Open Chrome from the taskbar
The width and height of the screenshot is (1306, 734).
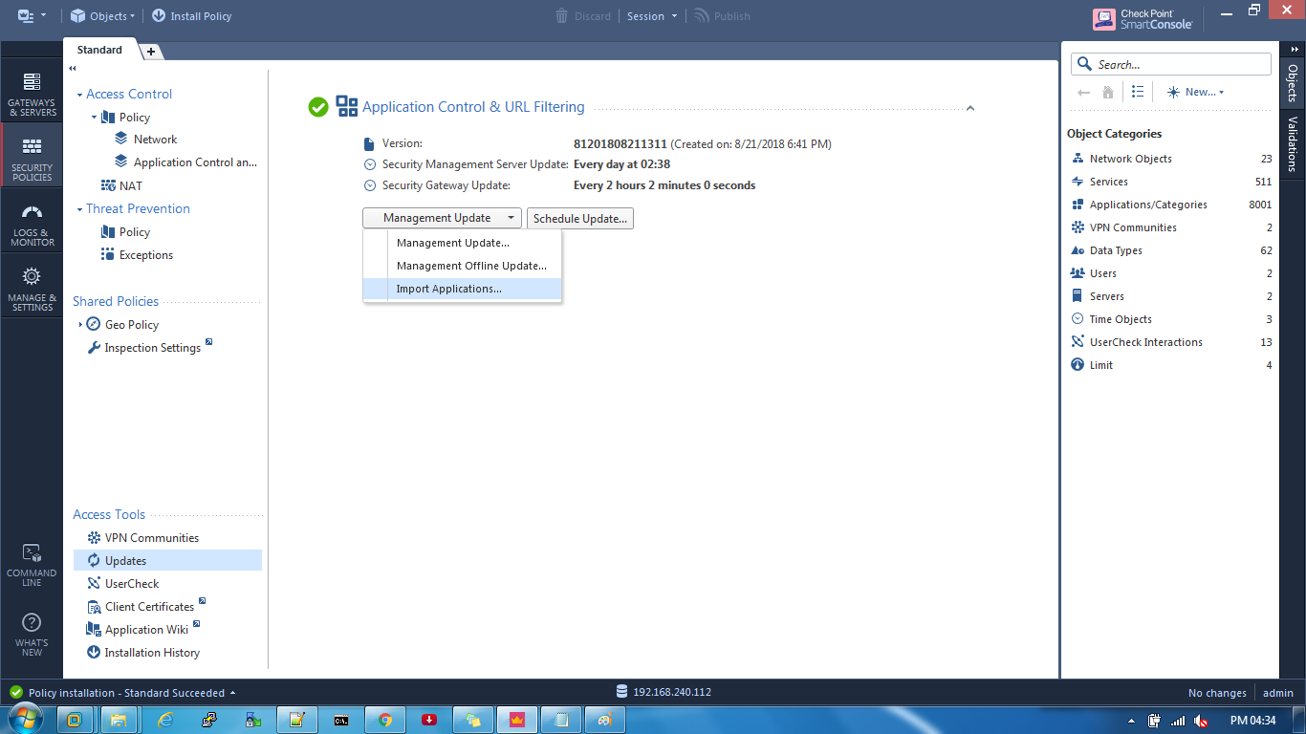point(385,720)
